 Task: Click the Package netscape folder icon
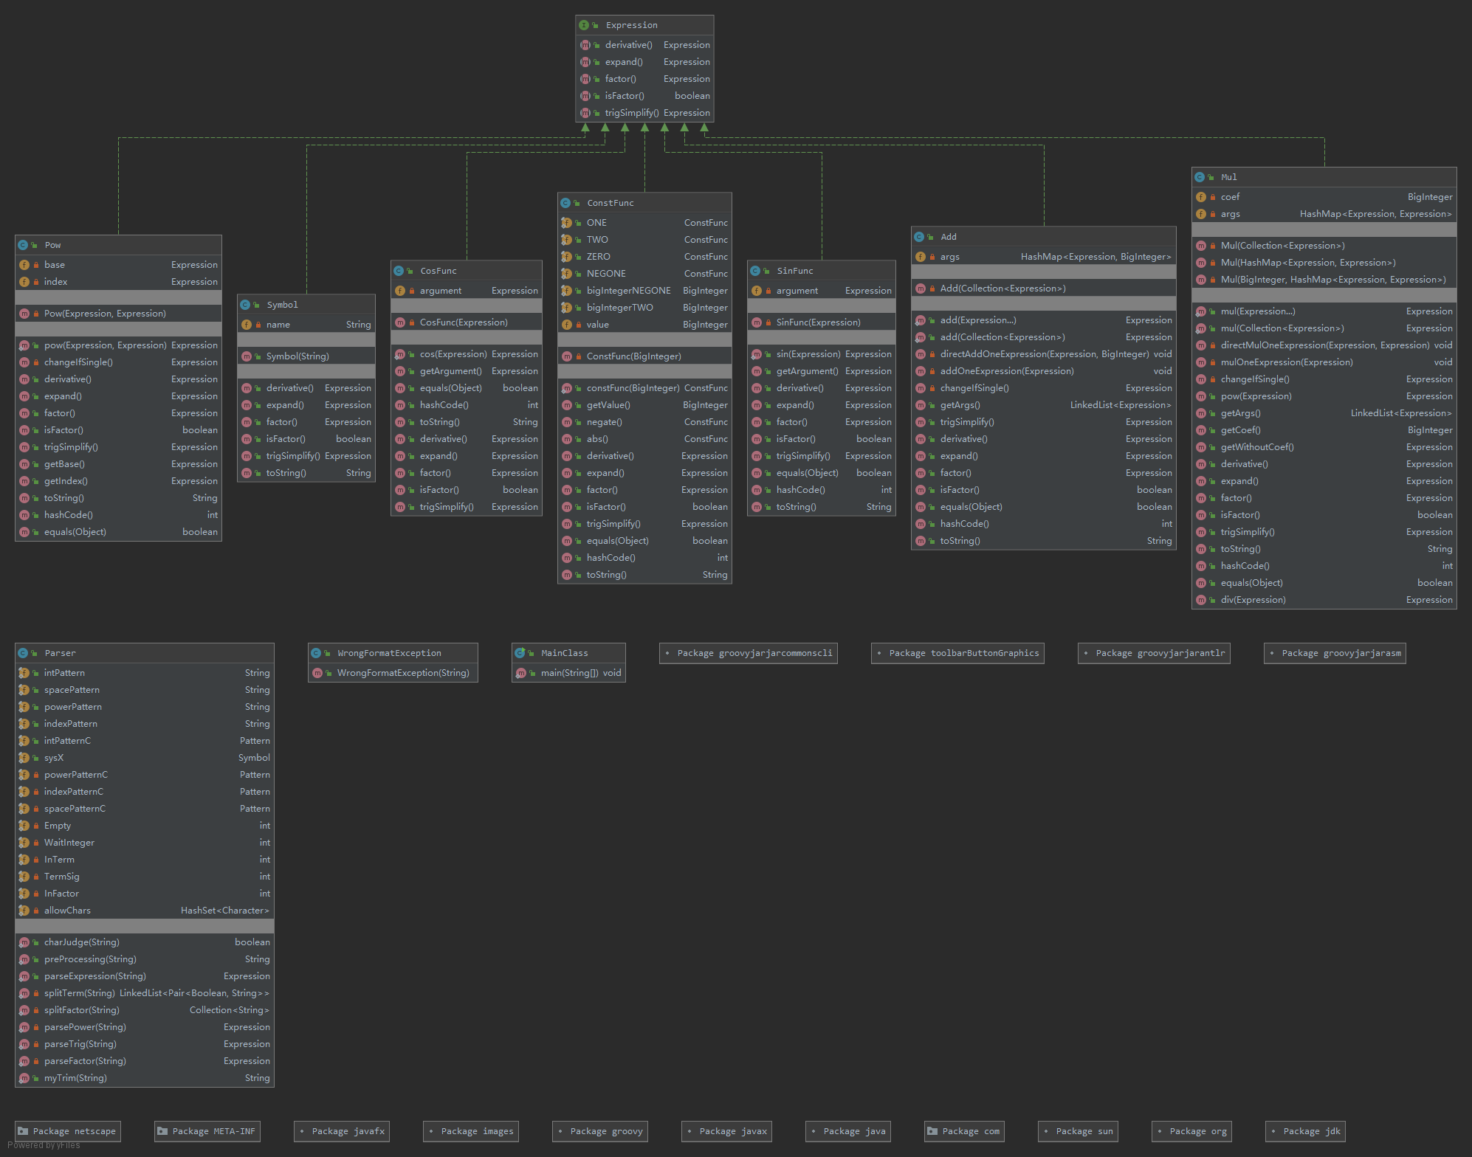23,1131
